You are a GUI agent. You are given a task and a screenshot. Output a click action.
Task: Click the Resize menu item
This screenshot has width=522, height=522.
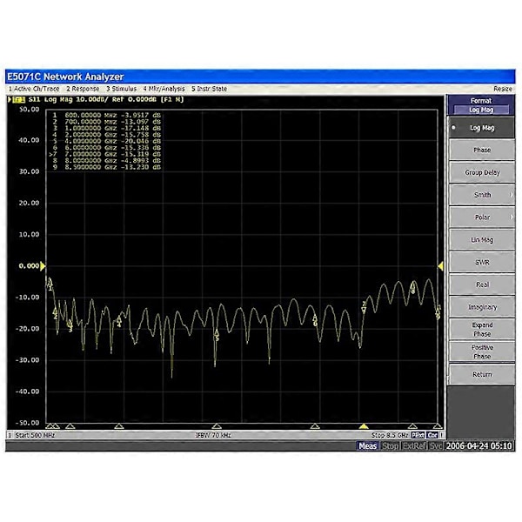click(x=503, y=89)
